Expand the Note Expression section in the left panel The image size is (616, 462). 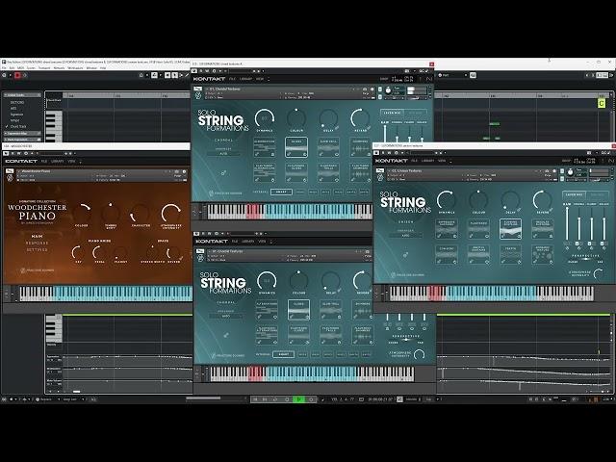pyautogui.click(x=22, y=140)
